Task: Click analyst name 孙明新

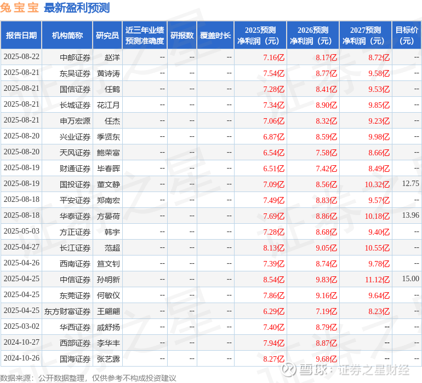Action: click(109, 280)
